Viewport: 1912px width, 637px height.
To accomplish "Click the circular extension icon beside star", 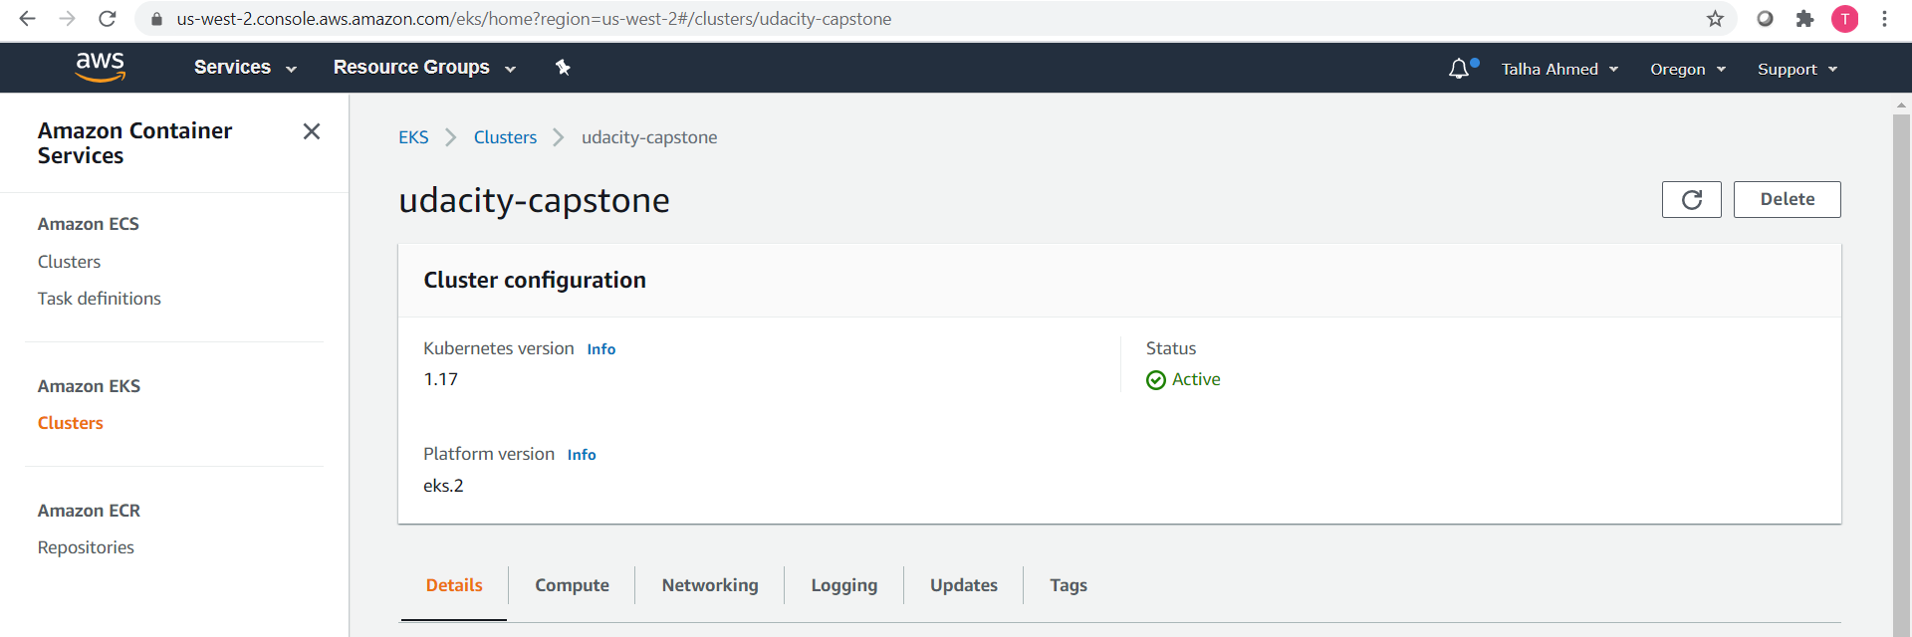I will pyautogui.click(x=1765, y=19).
